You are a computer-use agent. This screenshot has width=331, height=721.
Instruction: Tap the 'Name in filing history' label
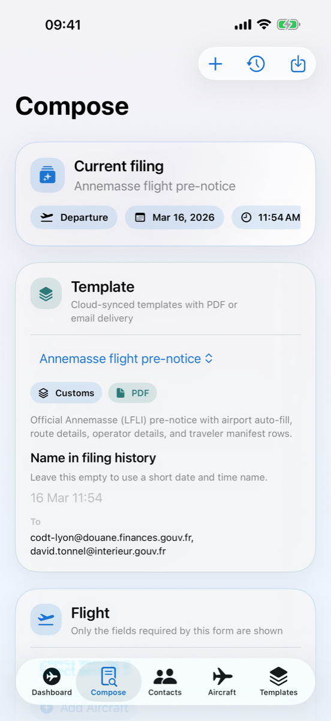[x=93, y=458]
